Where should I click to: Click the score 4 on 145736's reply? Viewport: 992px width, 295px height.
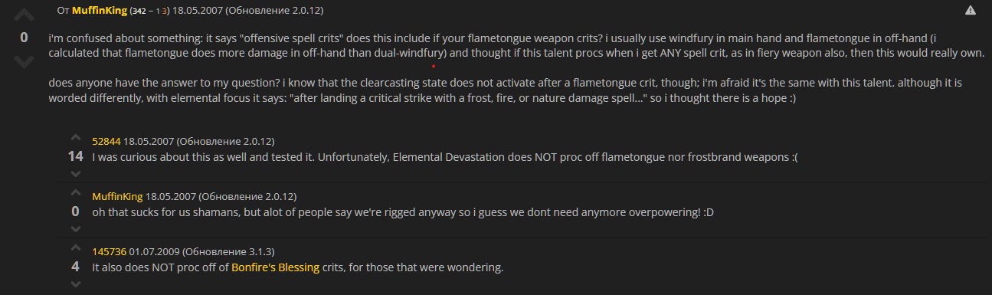click(x=75, y=267)
